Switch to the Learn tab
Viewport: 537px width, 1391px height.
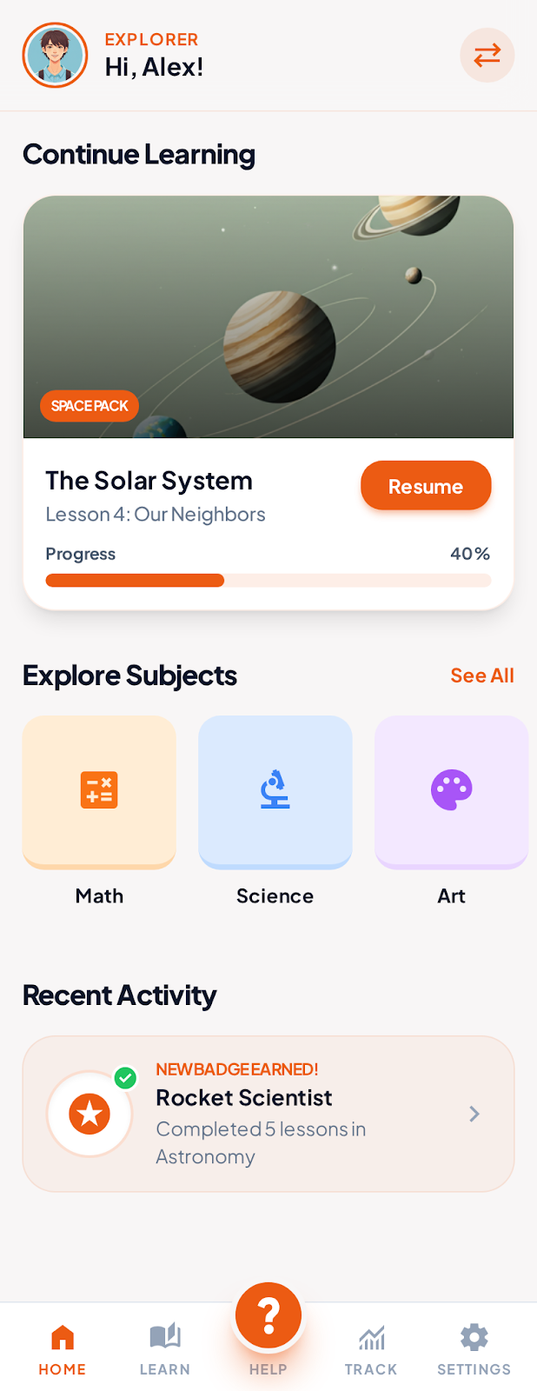coord(164,1348)
